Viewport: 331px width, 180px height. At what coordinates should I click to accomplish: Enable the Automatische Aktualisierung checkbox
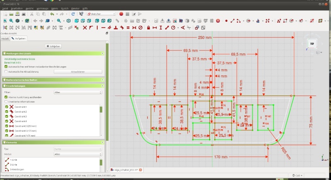pos(6,71)
